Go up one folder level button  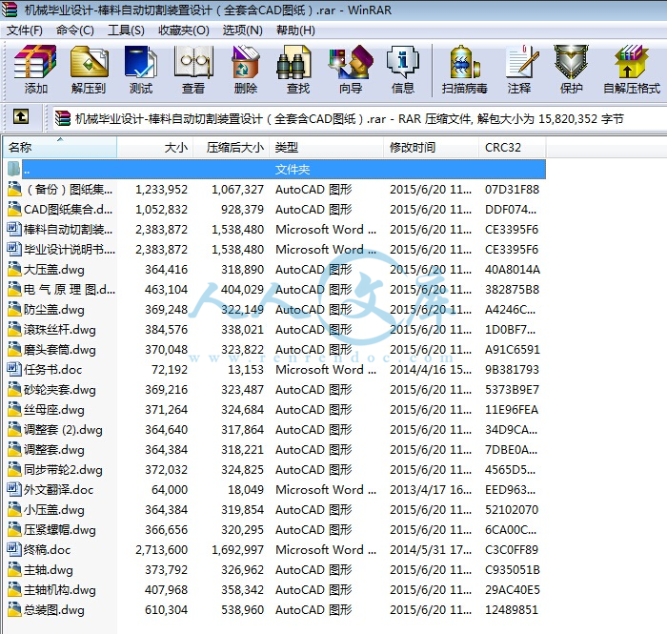[21, 116]
